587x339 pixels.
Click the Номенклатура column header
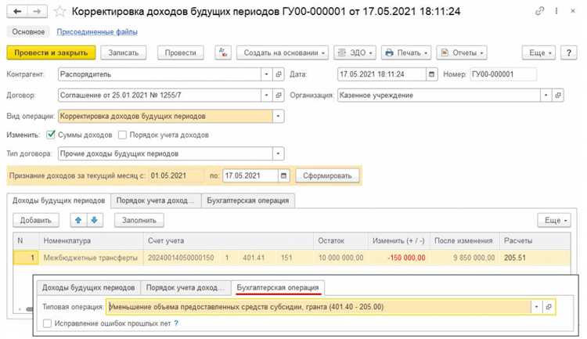pos(91,241)
